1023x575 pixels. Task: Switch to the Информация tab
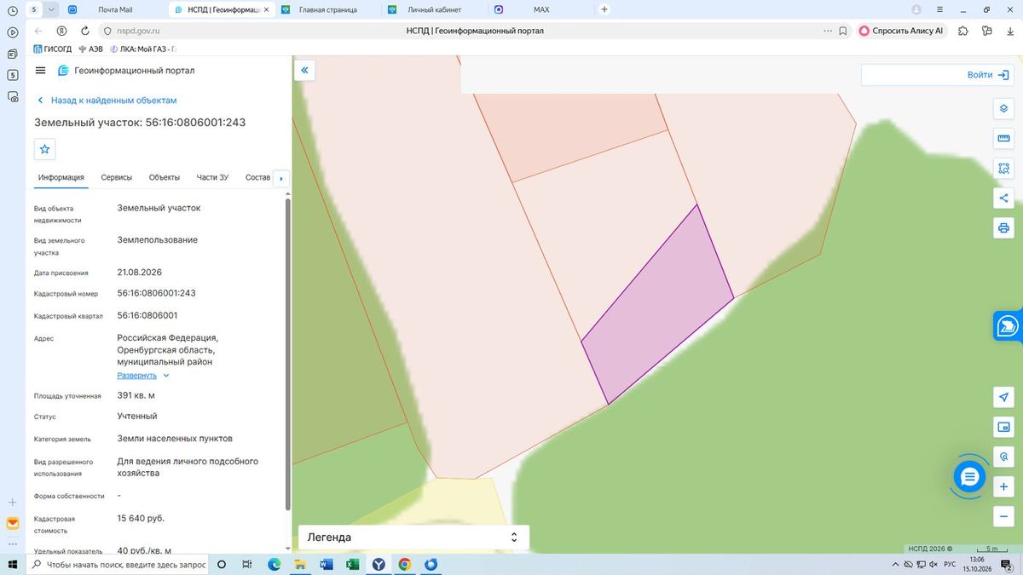click(61, 177)
